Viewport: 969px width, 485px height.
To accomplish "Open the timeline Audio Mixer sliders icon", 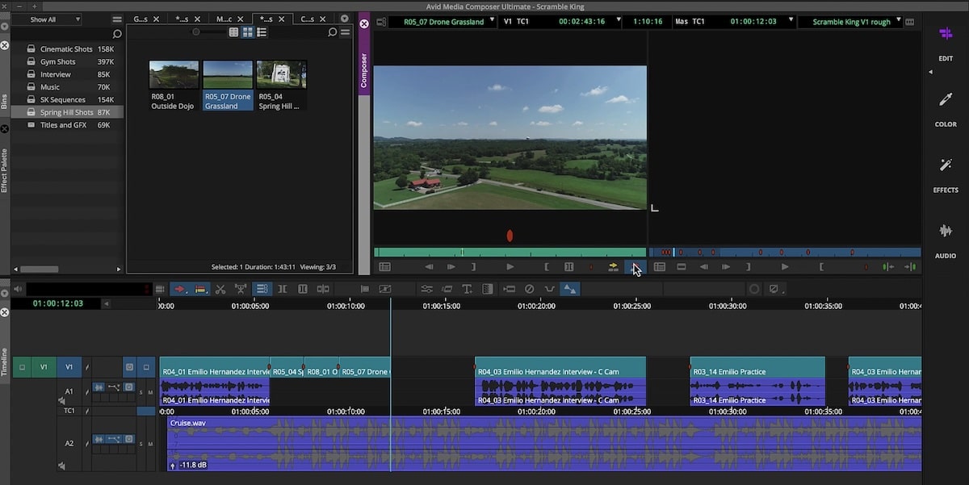I will 426,289.
